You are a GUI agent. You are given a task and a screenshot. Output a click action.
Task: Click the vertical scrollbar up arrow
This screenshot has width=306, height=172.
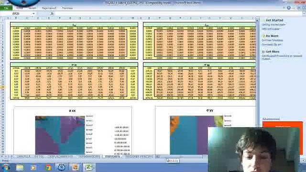257,20
